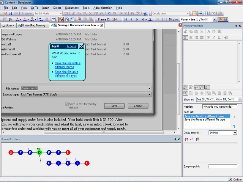Click the Save button in dialog
This screenshot has height=182, width=243.
(x=114, y=106)
